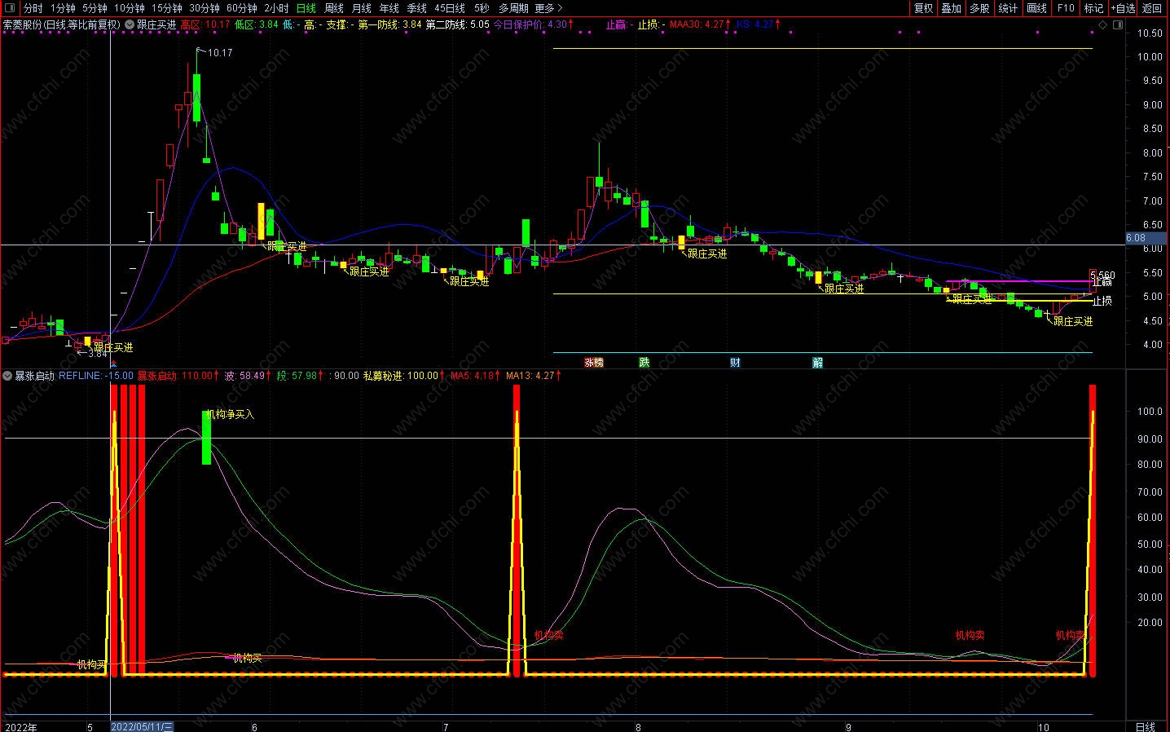1170x732 pixels.
Task: Click the 日线 label at bottom right
Action: (1145, 726)
